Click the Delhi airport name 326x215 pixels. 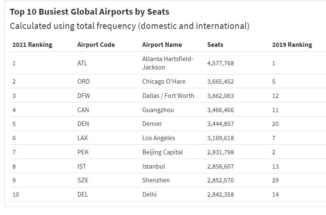tap(149, 195)
